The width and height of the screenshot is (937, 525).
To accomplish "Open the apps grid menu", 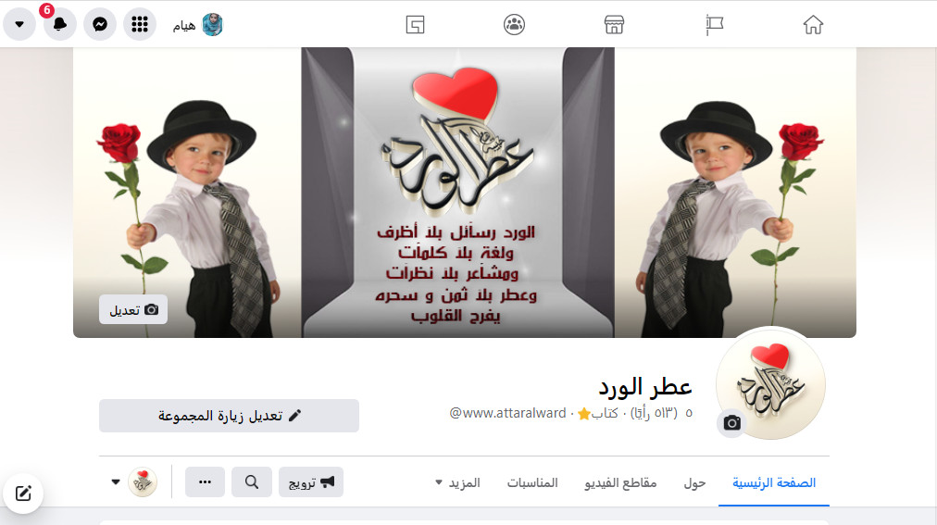I will click(140, 24).
